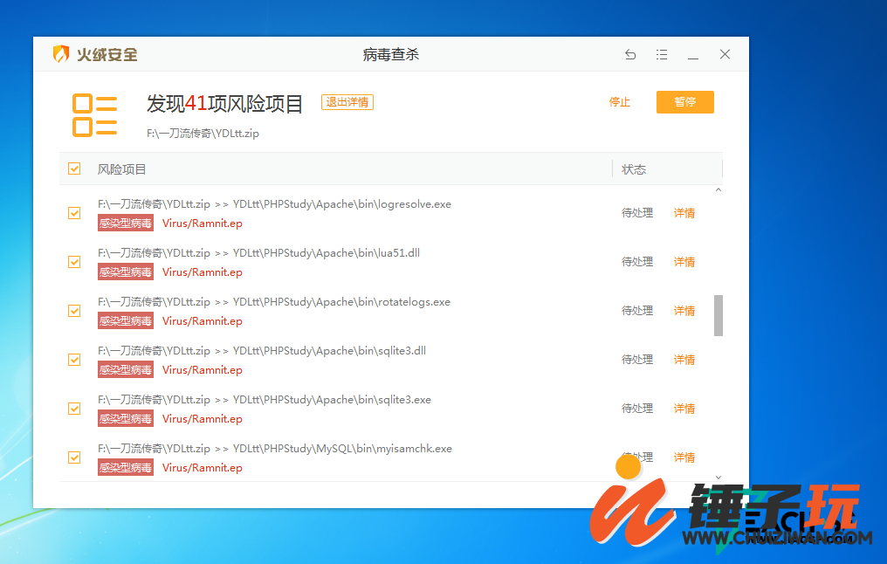The height and width of the screenshot is (564, 887).
Task: Click 待处理 status for sqlite3.exe
Action: pos(637,409)
